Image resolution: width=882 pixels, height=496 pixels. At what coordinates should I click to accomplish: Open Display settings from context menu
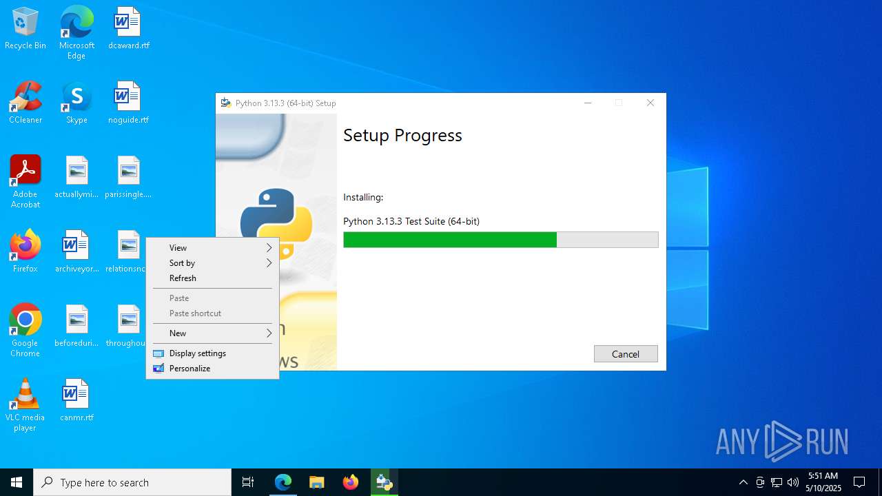(x=212, y=353)
